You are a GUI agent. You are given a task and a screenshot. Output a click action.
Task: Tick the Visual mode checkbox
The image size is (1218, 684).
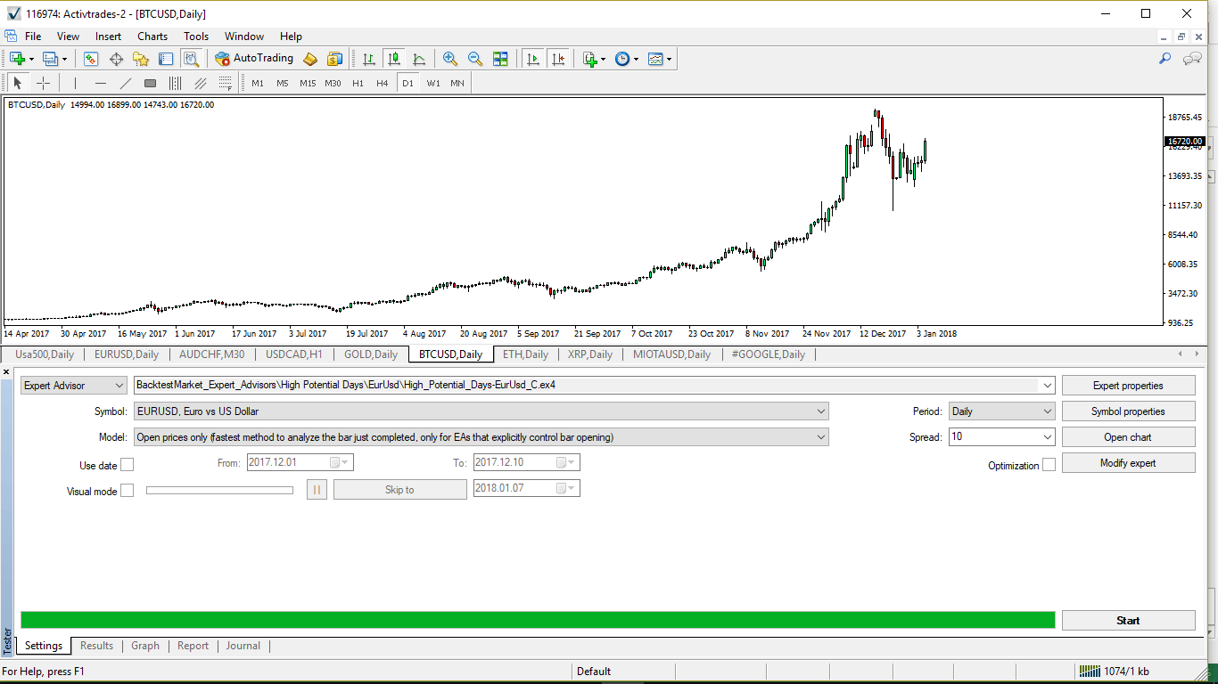[x=127, y=491]
